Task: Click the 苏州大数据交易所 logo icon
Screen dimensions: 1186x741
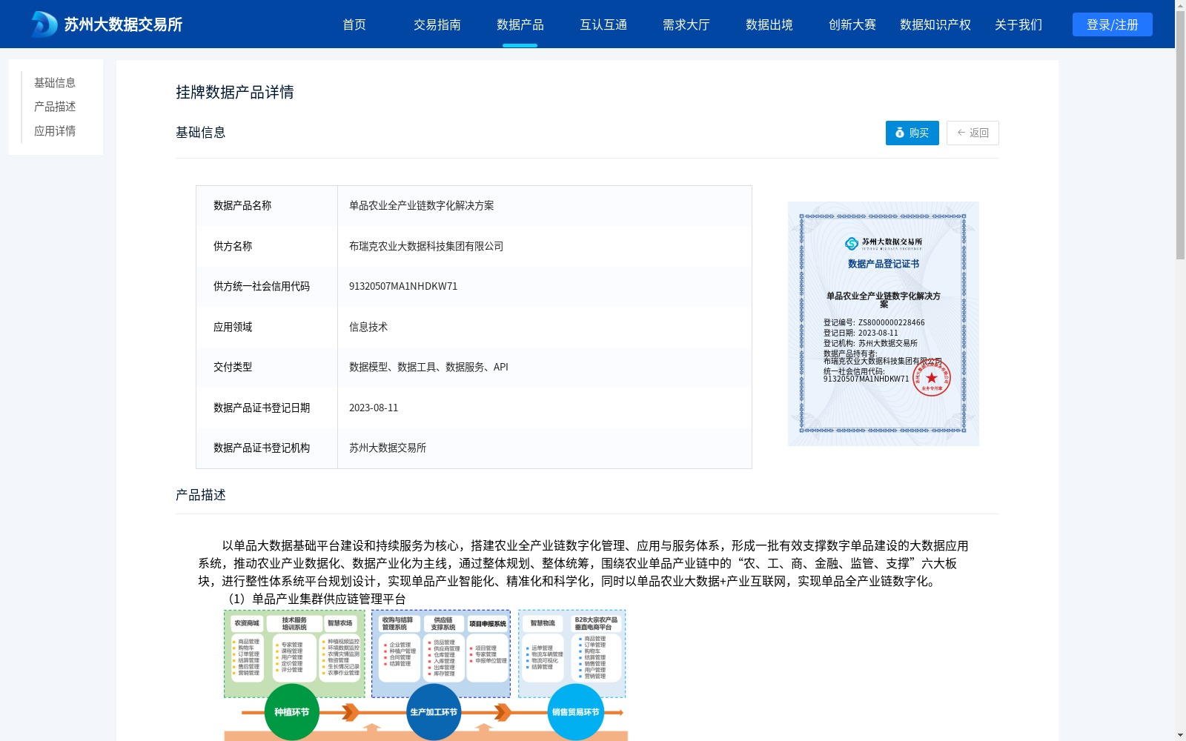Action: pyautogui.click(x=44, y=24)
